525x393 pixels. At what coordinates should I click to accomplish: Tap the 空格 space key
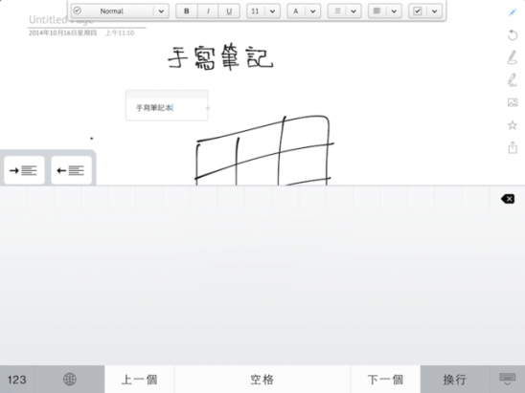click(262, 380)
